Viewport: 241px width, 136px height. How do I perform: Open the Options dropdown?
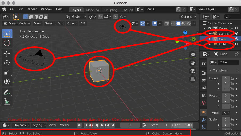(x=188, y=17)
